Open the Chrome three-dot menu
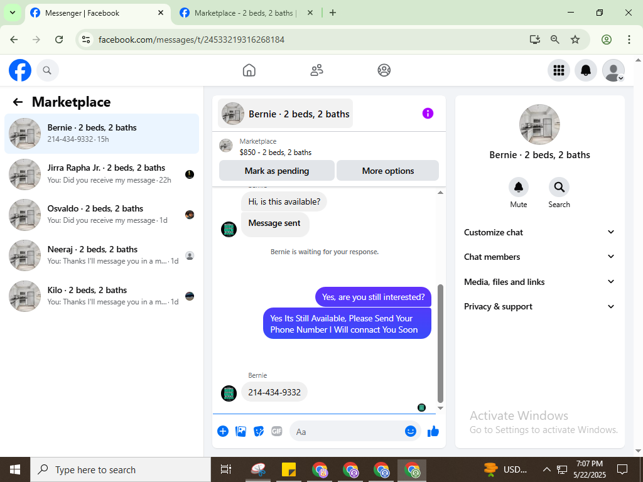The width and height of the screenshot is (643, 482). (x=629, y=40)
